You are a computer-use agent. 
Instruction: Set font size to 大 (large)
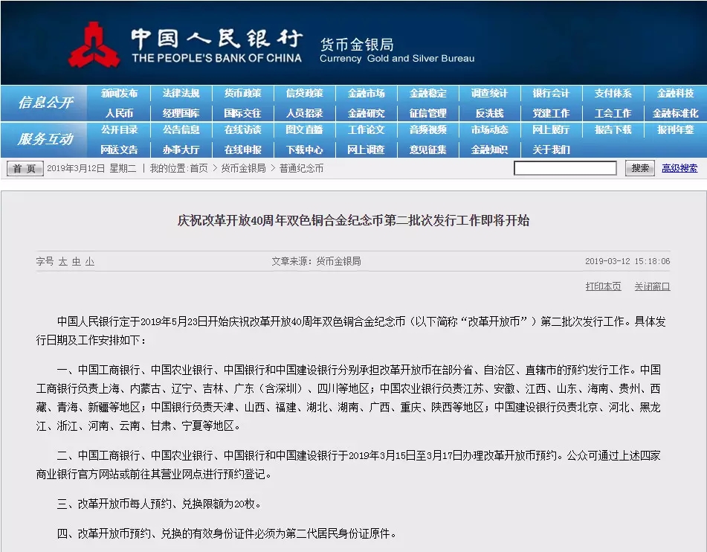click(62, 261)
